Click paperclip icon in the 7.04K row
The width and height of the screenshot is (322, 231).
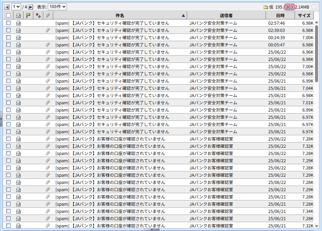pos(48,88)
